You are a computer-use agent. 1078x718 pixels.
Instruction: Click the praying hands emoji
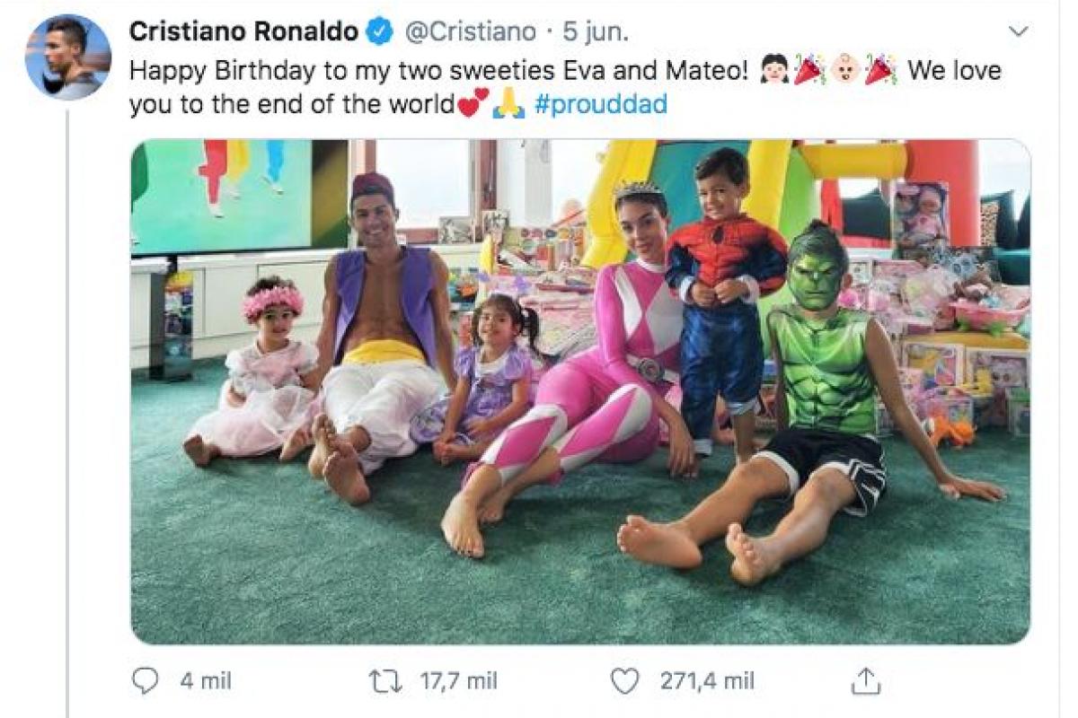pyautogui.click(x=509, y=105)
